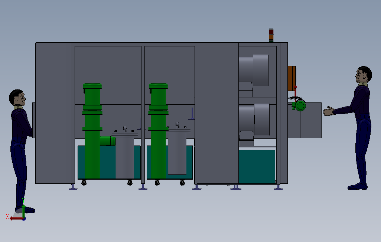Pick the gray cylindrical vessel beside second green column

click(x=177, y=154)
